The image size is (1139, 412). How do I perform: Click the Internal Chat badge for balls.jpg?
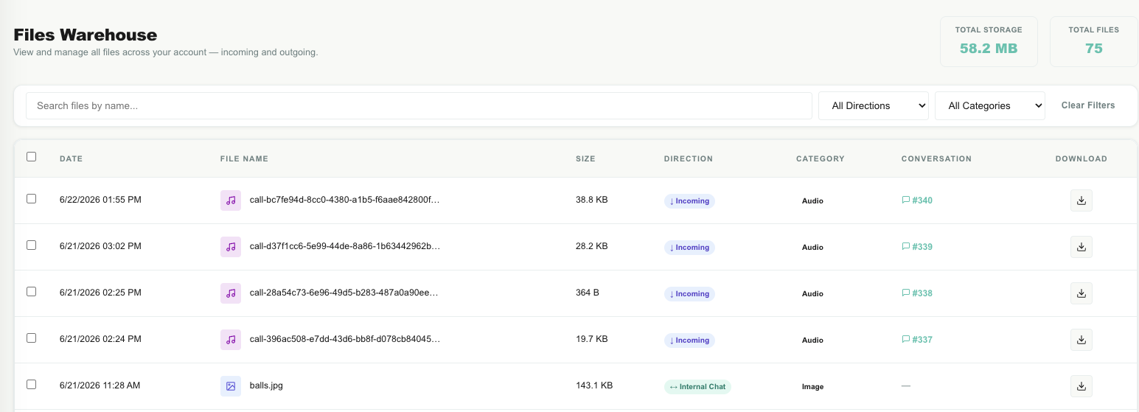pyautogui.click(x=697, y=386)
